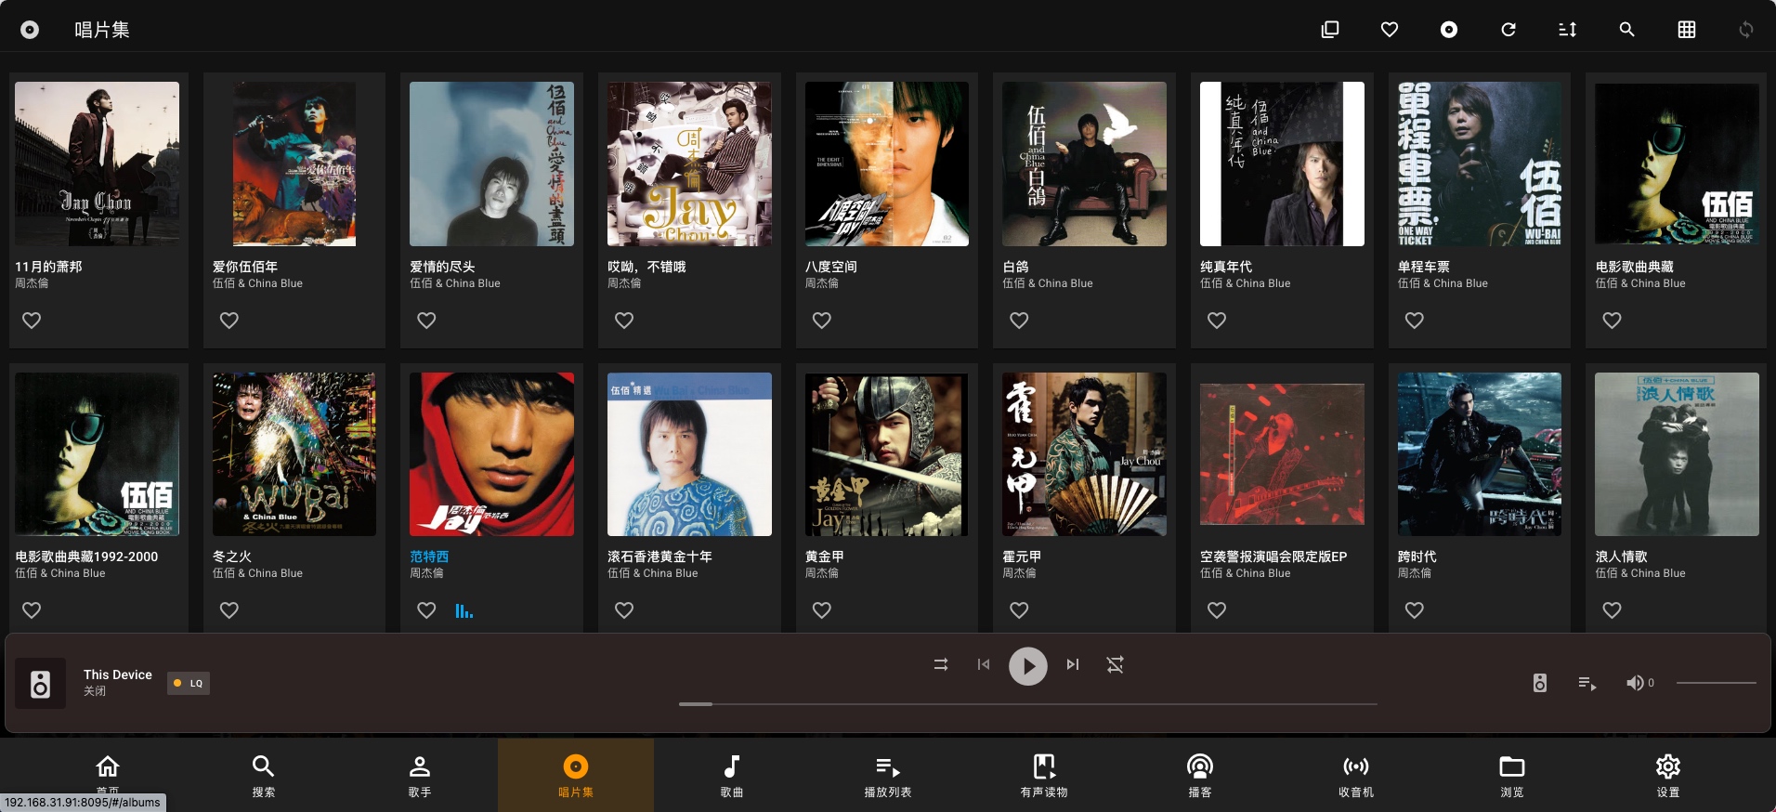Favorite the album 跨时代
This screenshot has width=1776, height=812.
coord(1415,610)
